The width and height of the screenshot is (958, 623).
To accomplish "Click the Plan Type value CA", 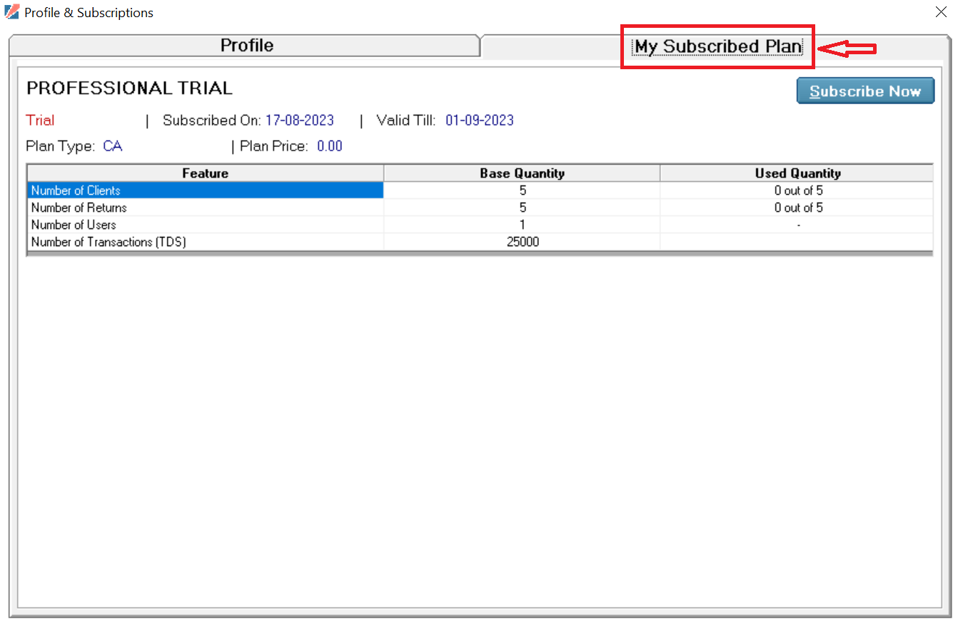I will tap(113, 146).
